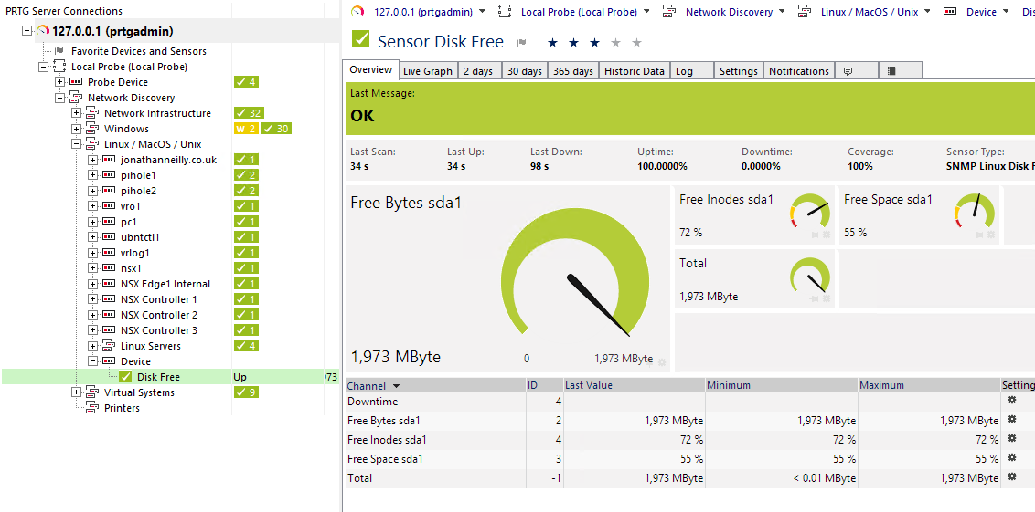The width and height of the screenshot is (1035, 512).
Task: Click Free Space sda1 channel row name
Action: pos(385,459)
